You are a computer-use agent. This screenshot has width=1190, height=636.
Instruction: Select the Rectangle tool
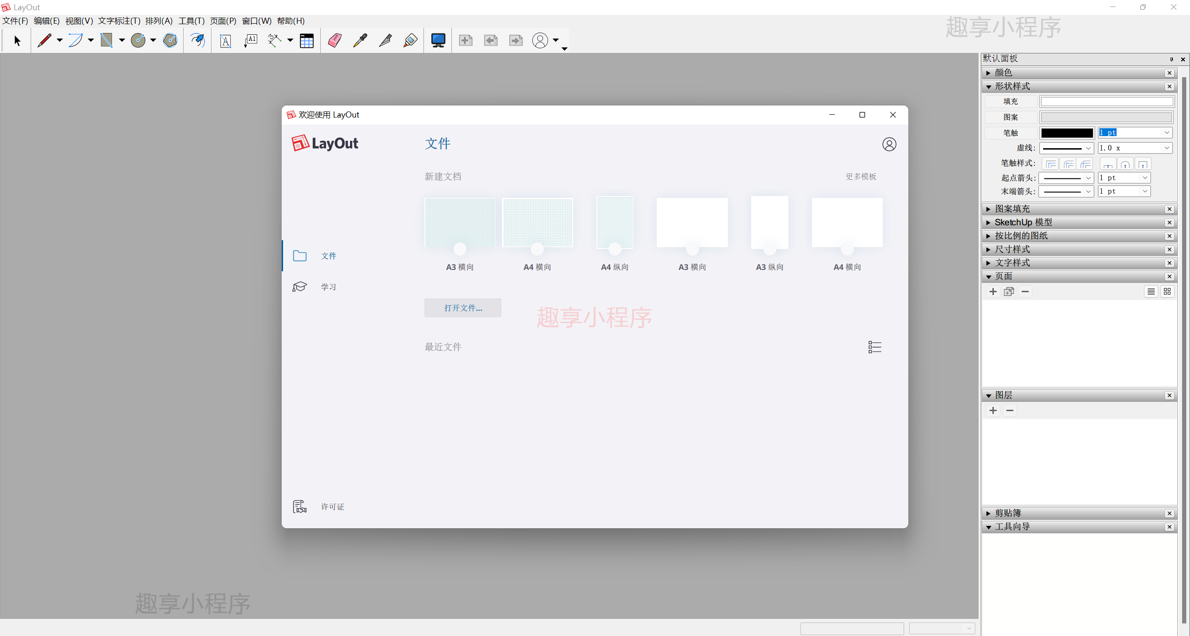coord(107,40)
